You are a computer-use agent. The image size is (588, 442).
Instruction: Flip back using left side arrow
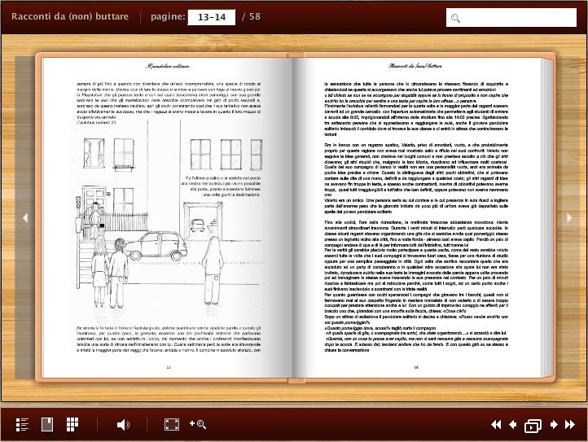pos(25,218)
